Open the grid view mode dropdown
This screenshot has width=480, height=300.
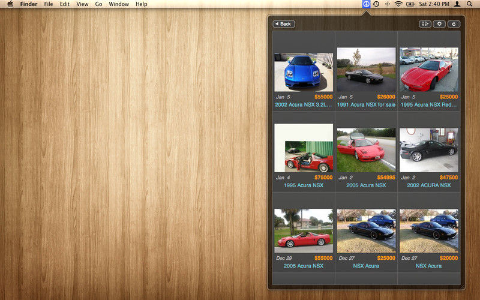[425, 24]
